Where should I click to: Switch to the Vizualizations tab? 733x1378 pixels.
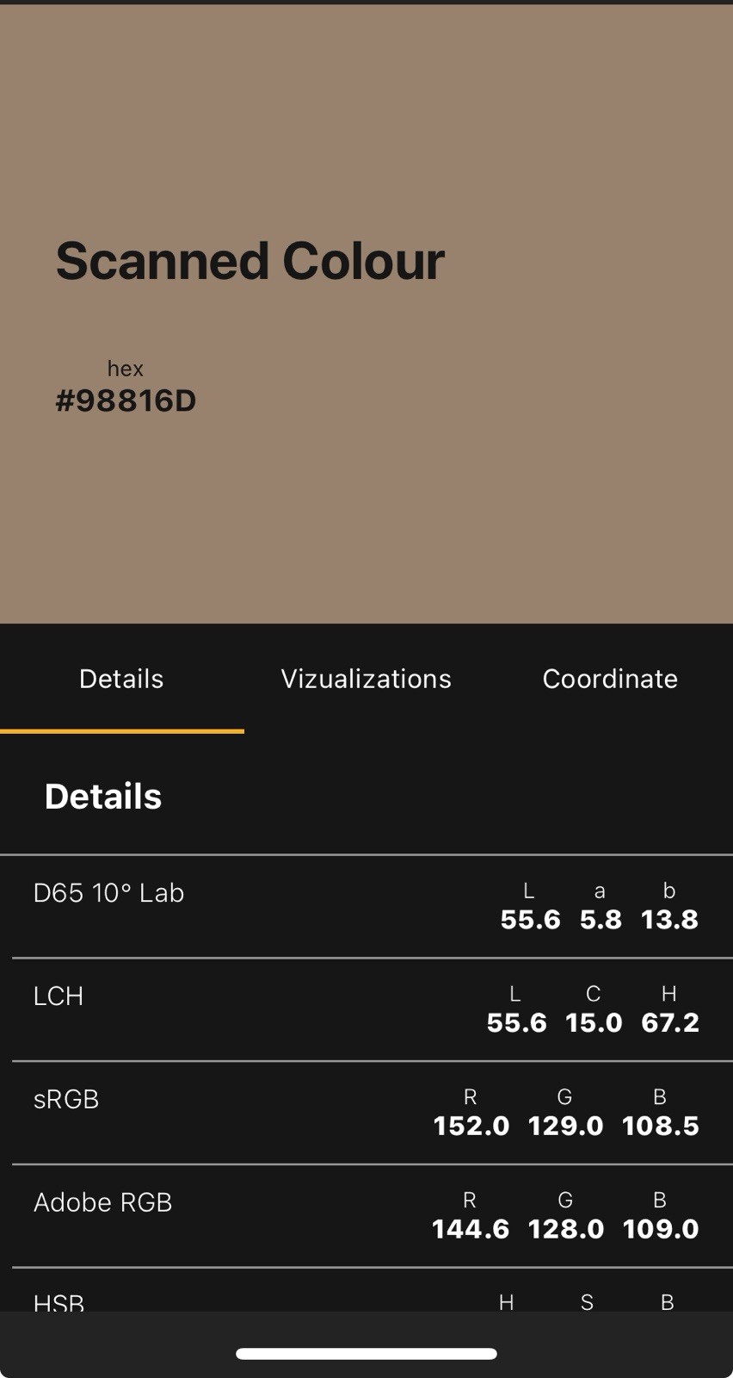click(366, 679)
